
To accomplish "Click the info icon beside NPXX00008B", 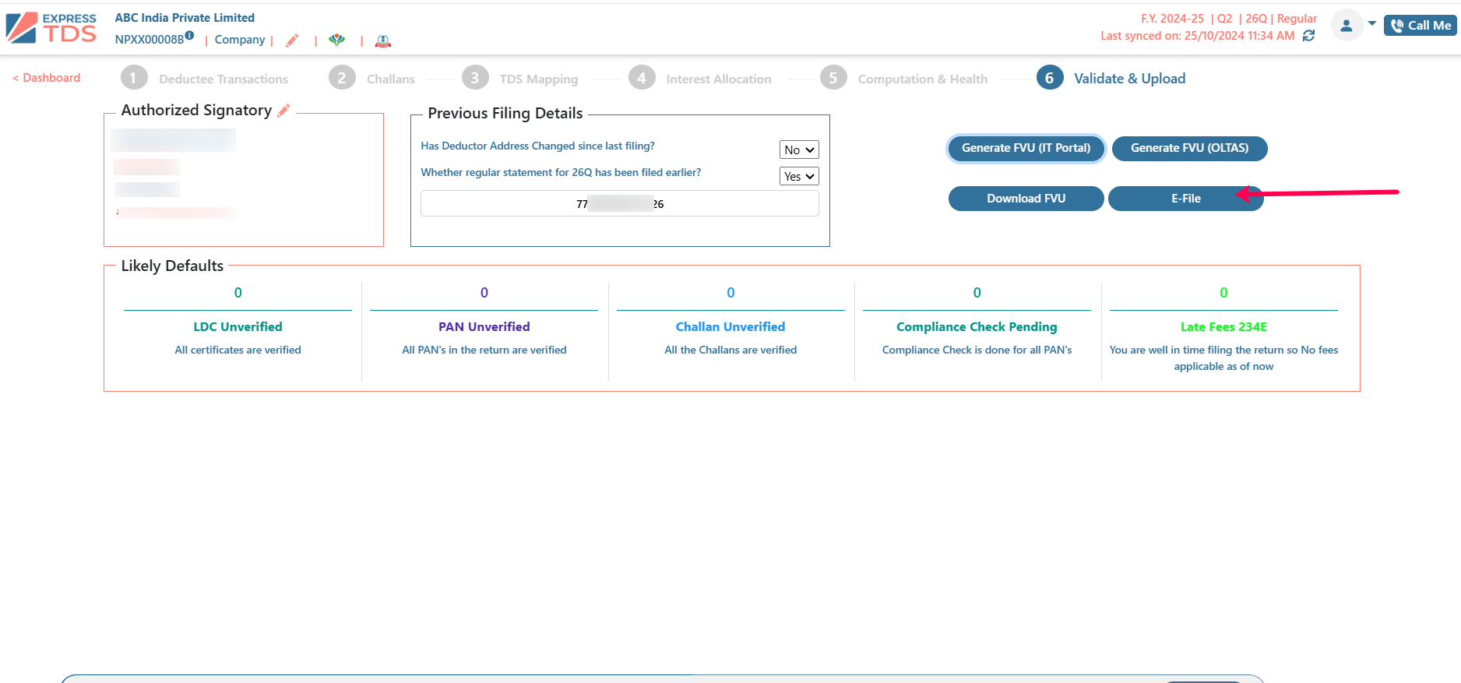I will [189, 35].
